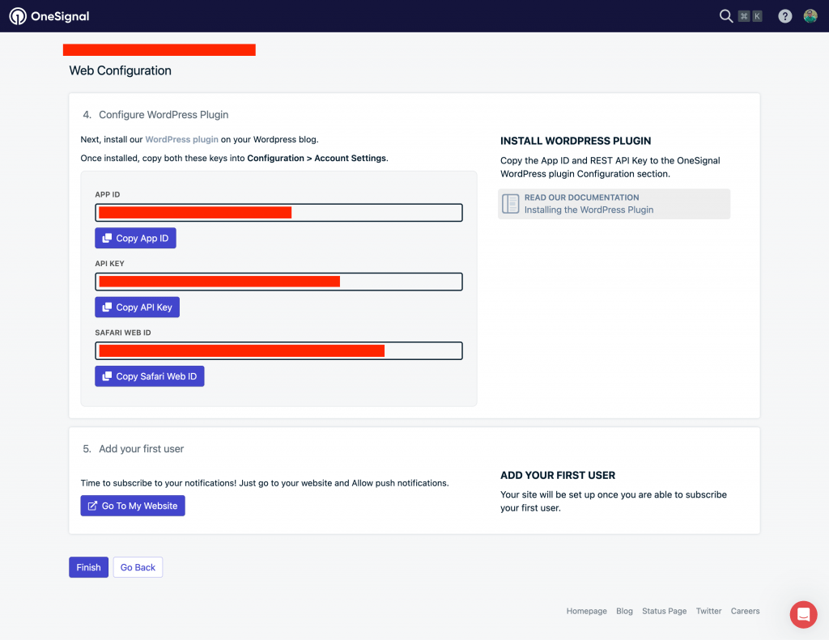Click the OneSignal logo in the navbar
Viewport: 829px width, 640px height.
pyautogui.click(x=50, y=15)
